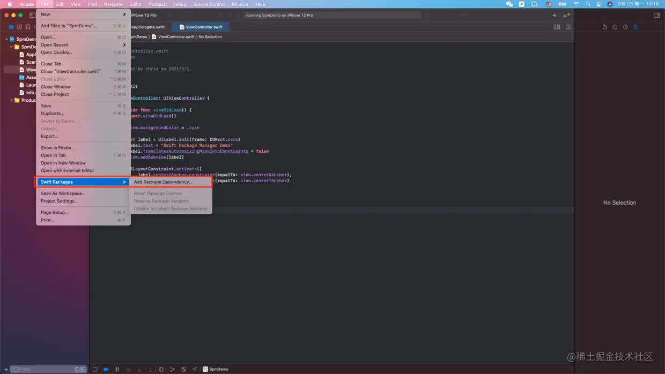Open the Debug menu
665x374 pixels.
click(179, 4)
